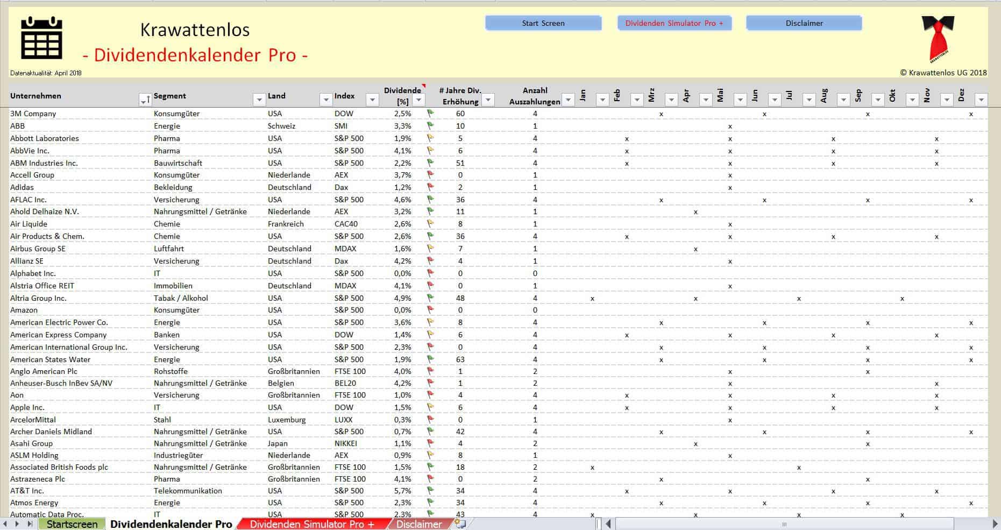Click the calendar icon in the header
Screen dimensions: 1001x530
[x=41, y=38]
